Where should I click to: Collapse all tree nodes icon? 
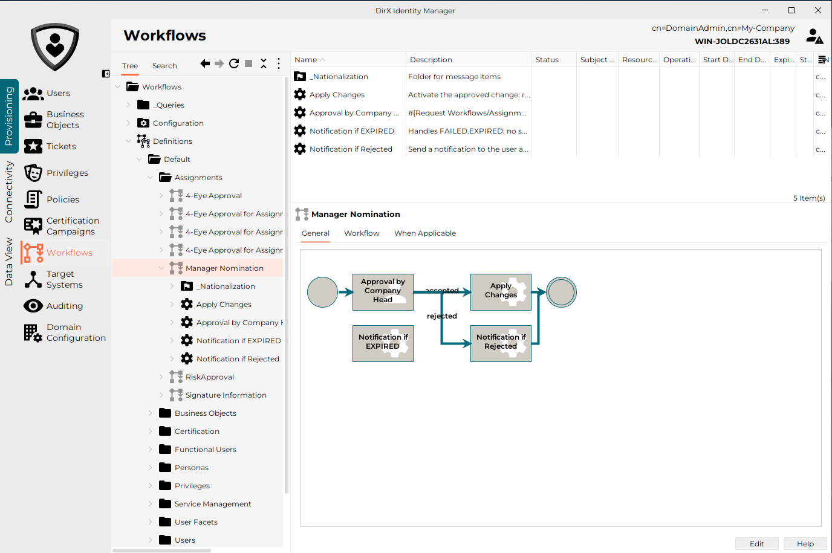(264, 63)
